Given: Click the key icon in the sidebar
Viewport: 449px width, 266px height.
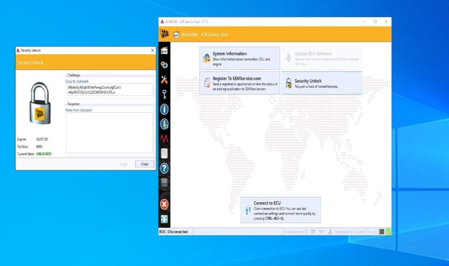Looking at the screenshot, I should (164, 94).
